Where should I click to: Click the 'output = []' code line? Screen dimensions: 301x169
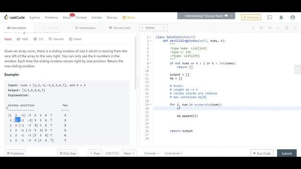179,75
